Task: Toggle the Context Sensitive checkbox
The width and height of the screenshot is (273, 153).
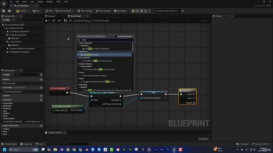Action: [x=116, y=36]
